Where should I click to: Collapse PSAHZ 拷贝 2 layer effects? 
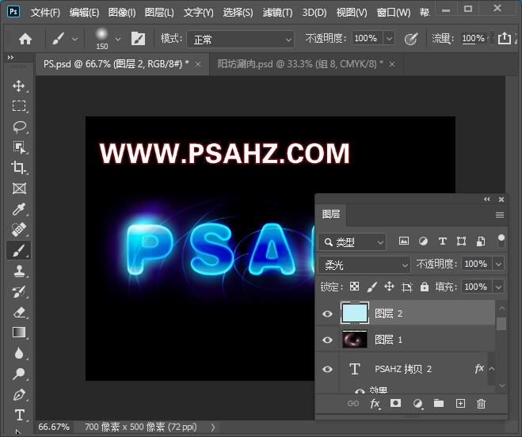491,369
